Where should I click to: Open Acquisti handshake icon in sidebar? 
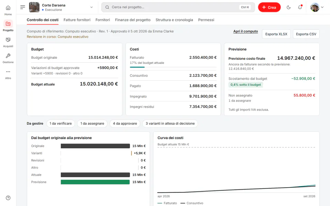(8, 40)
